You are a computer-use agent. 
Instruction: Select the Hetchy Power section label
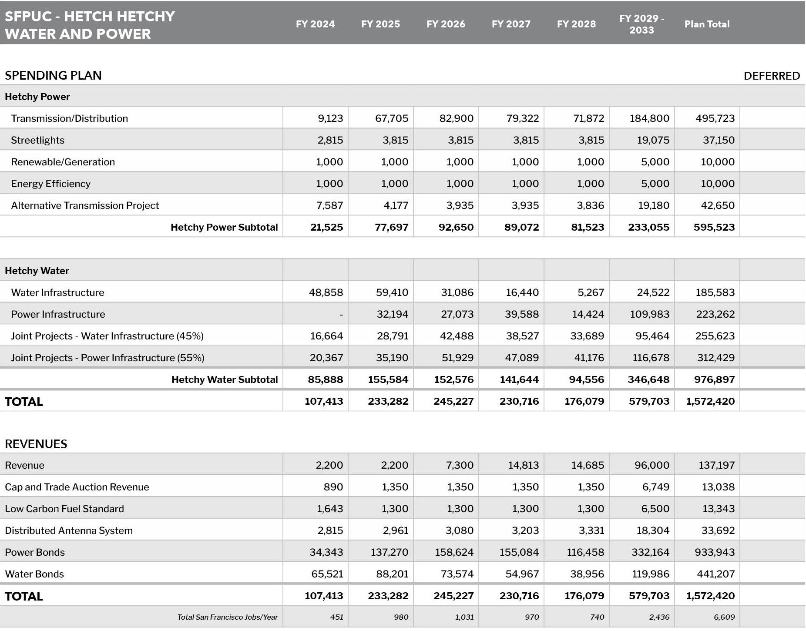click(x=37, y=97)
